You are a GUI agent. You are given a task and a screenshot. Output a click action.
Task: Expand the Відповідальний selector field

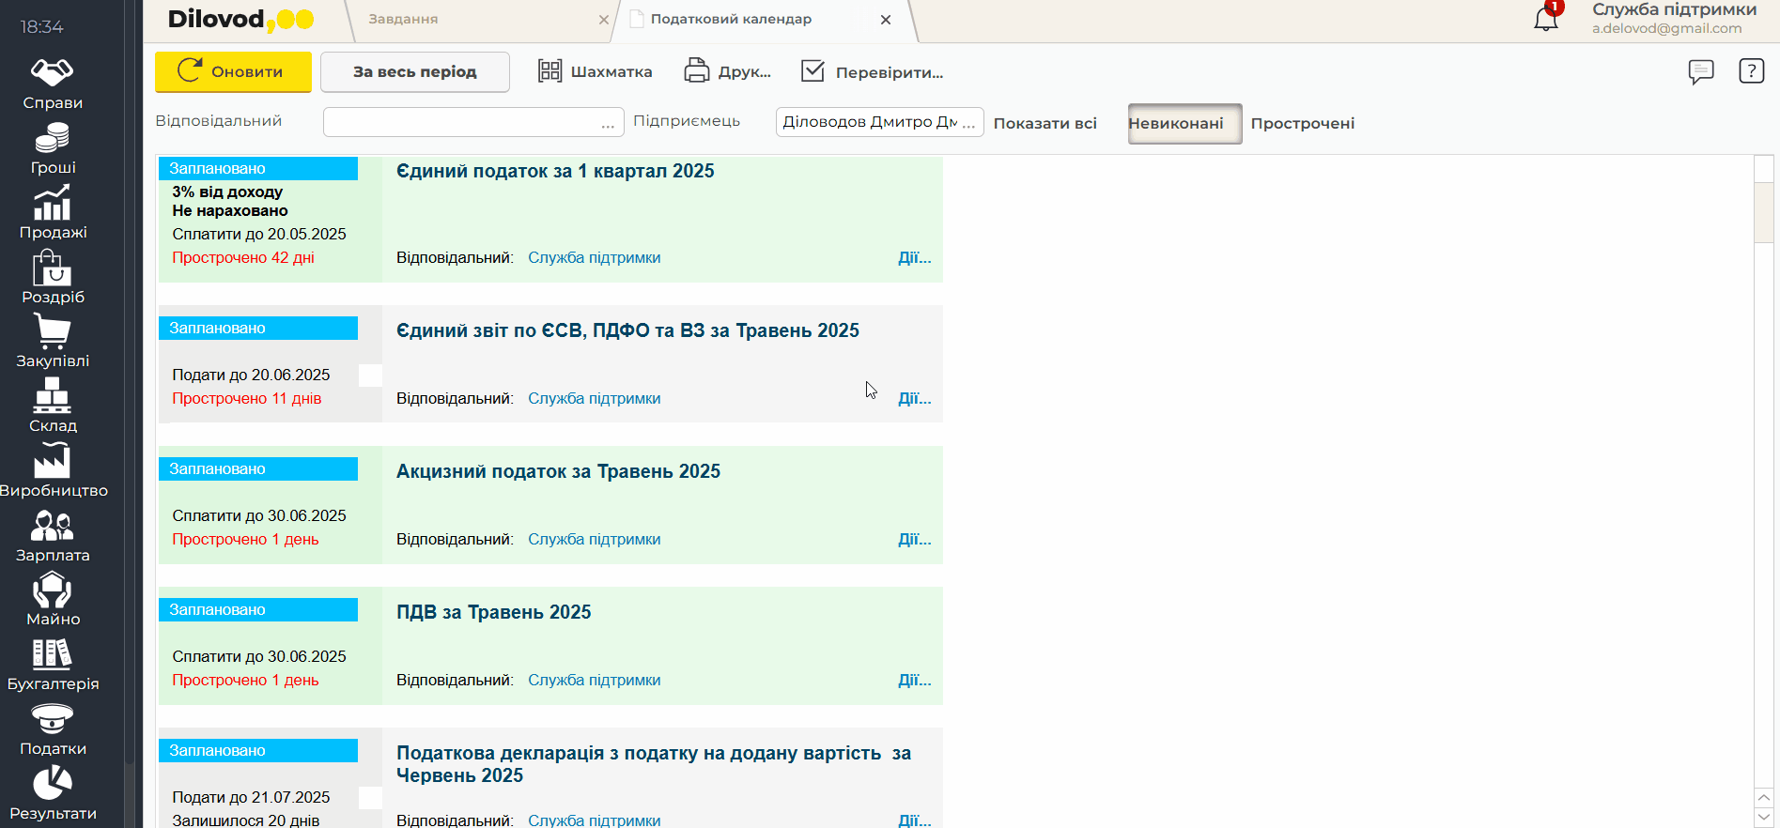point(608,123)
